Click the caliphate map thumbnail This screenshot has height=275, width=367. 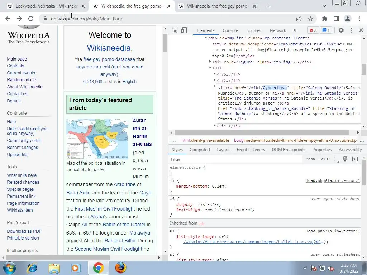(97, 139)
